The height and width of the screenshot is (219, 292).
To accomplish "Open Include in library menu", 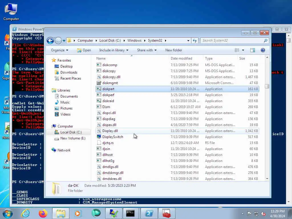I will click(x=114, y=50).
